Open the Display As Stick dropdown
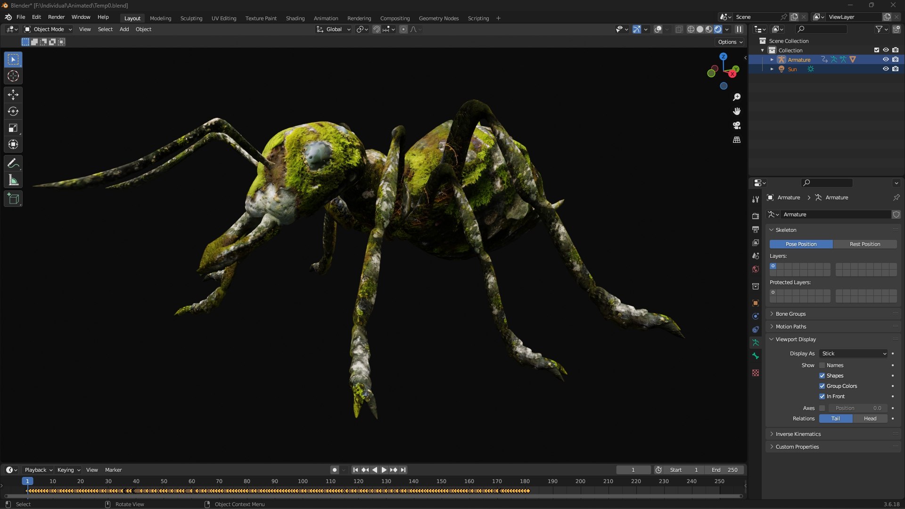 pos(854,353)
